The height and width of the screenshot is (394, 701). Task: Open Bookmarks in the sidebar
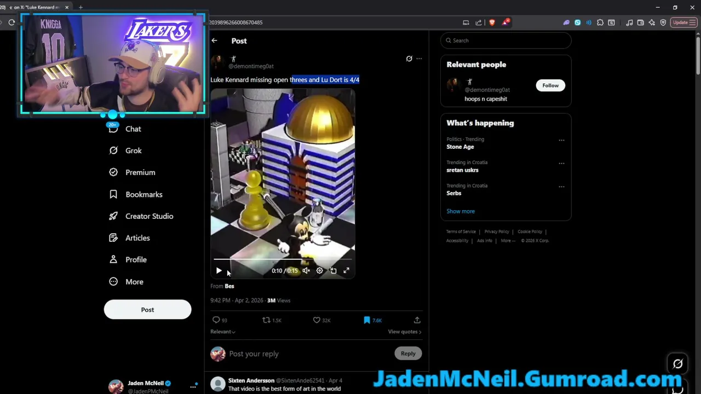(144, 194)
